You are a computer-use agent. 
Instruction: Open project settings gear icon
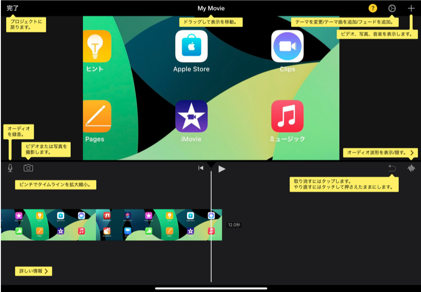(x=392, y=8)
